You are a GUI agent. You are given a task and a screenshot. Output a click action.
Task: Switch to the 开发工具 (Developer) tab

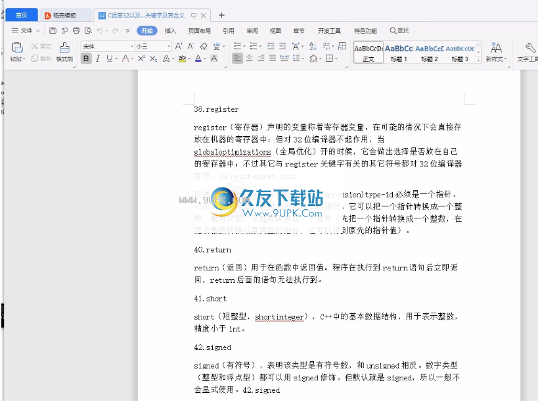coord(329,31)
